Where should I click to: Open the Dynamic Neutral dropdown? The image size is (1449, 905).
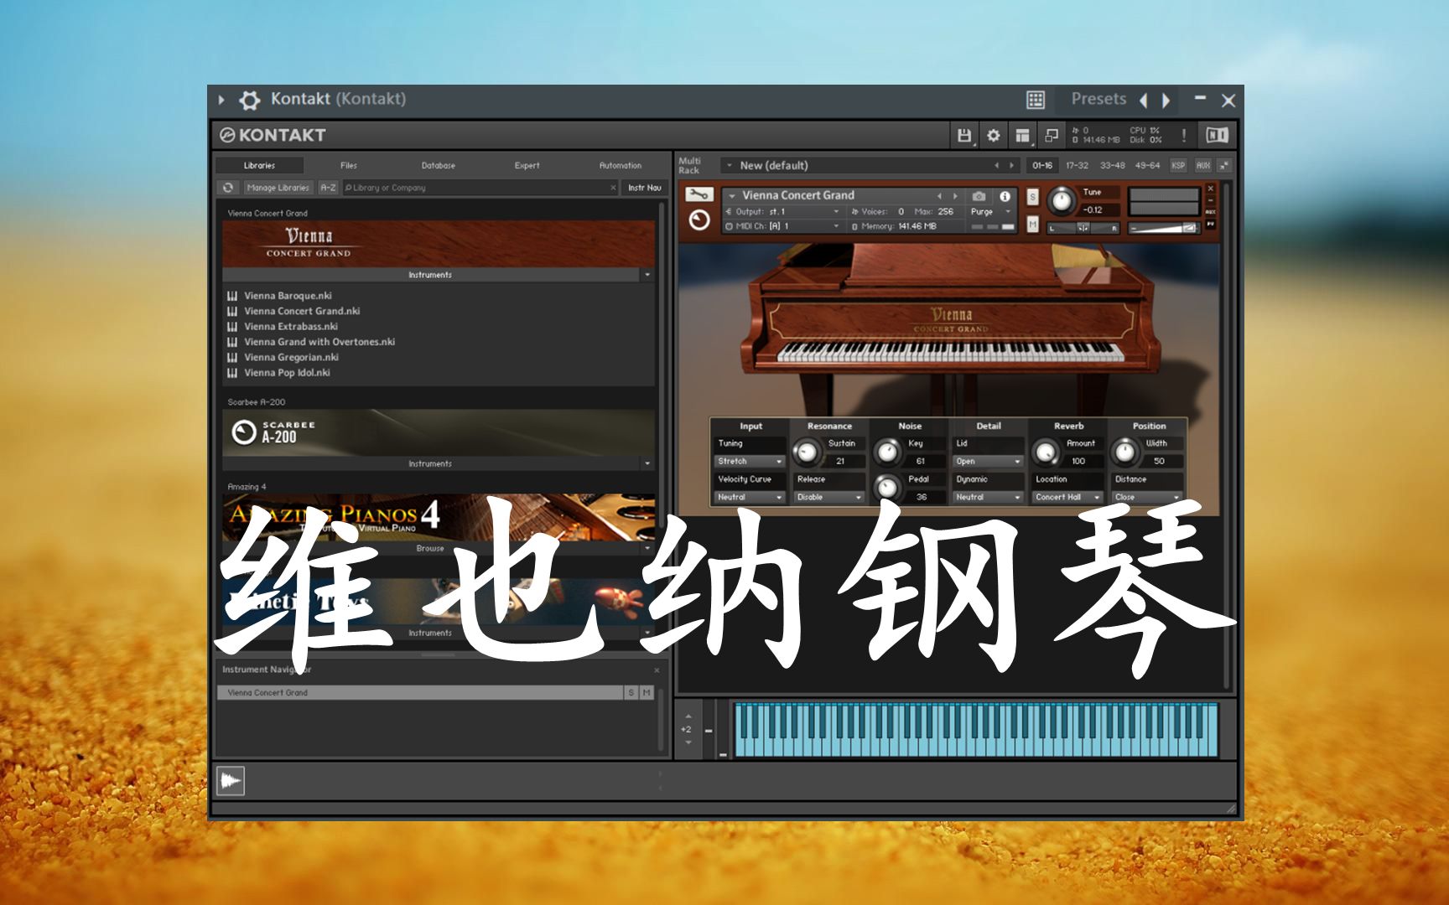pos(989,498)
